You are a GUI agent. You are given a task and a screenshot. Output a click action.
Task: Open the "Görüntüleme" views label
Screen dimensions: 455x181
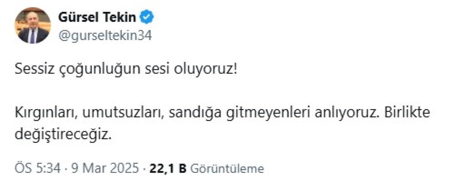pos(226,168)
